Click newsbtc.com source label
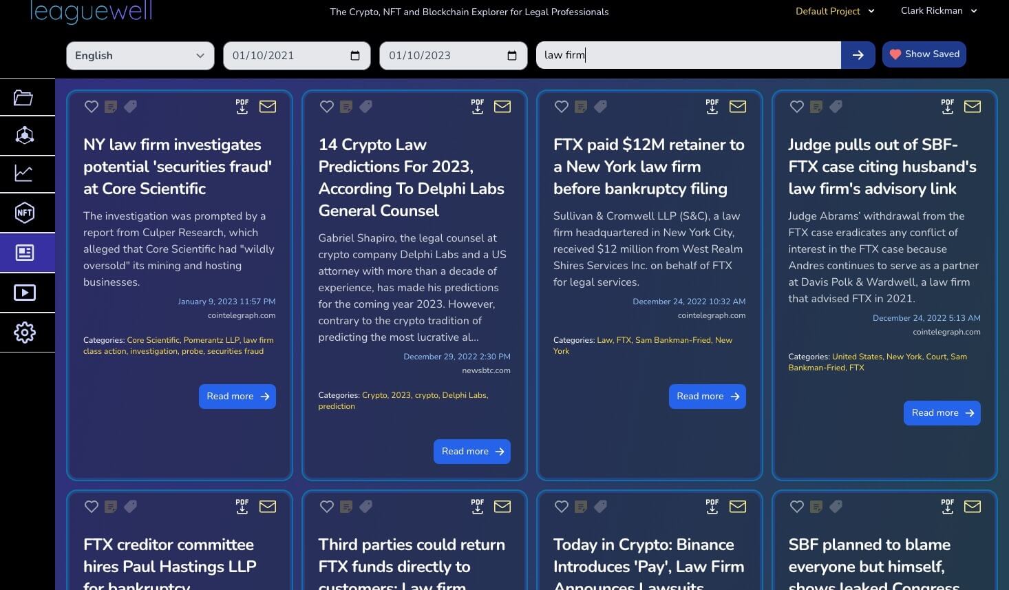The width and height of the screenshot is (1009, 590). 487,370
